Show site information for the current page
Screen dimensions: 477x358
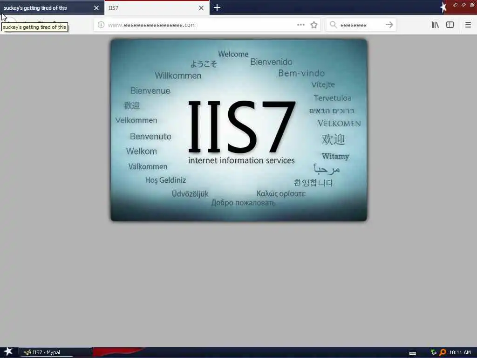101,25
